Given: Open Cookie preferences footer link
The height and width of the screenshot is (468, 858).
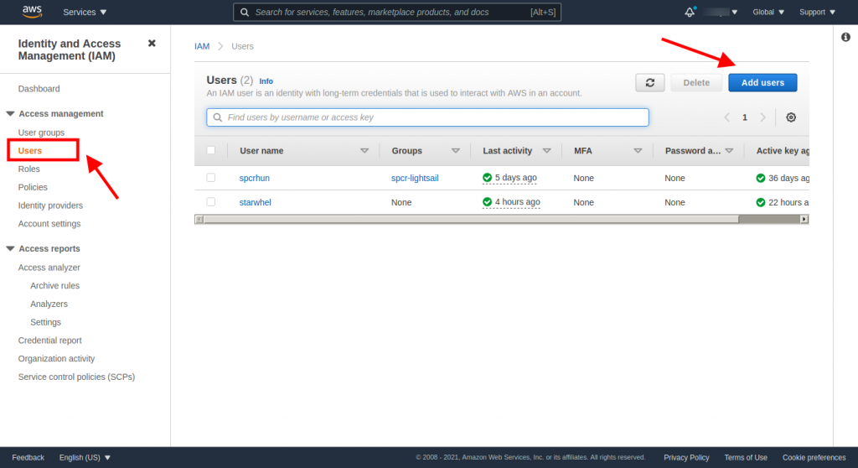Looking at the screenshot, I should click(x=814, y=458).
